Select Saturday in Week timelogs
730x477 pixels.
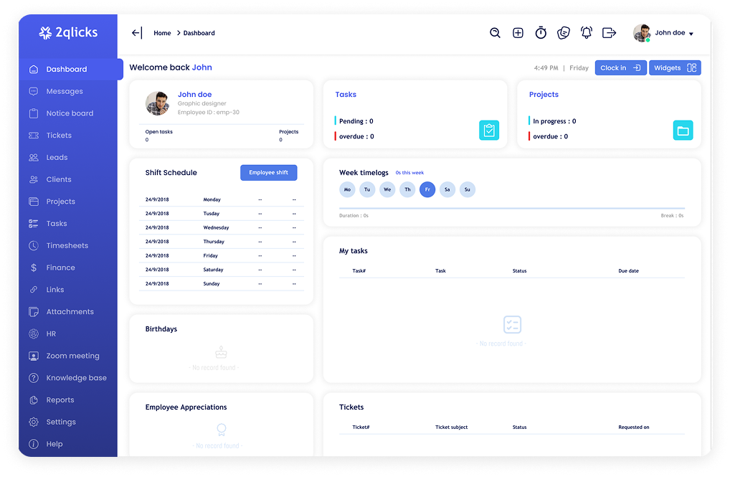pos(447,189)
